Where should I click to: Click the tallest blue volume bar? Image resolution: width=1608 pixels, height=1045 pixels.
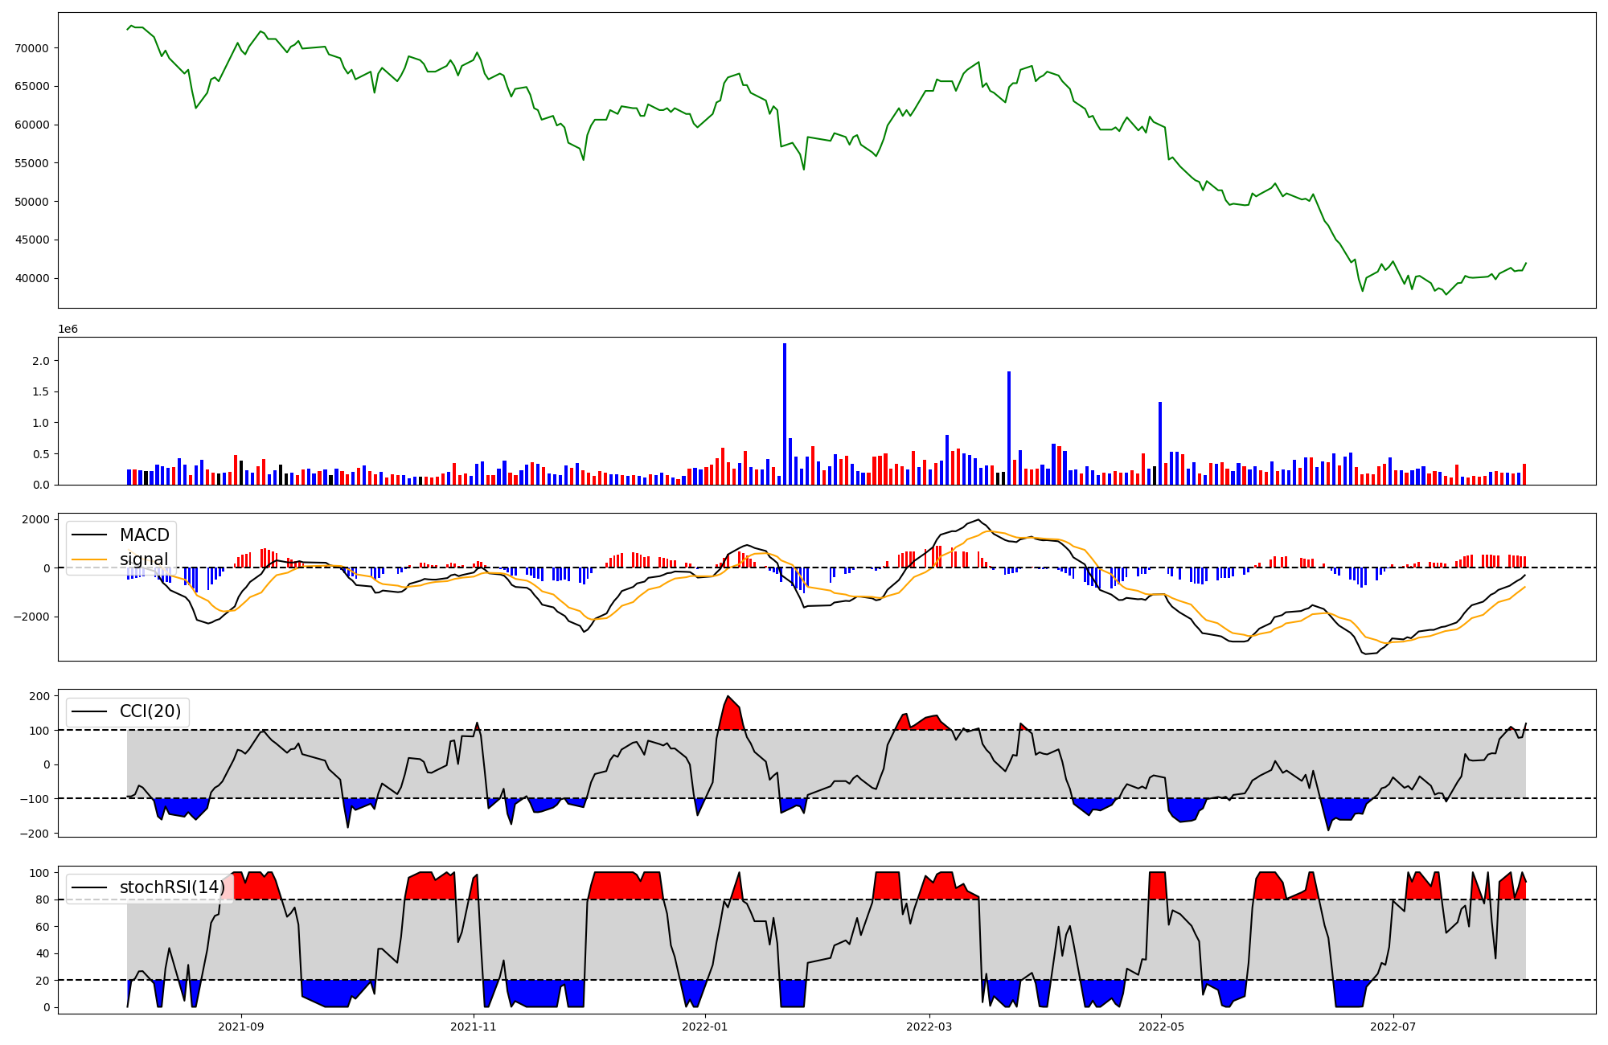[x=785, y=414]
